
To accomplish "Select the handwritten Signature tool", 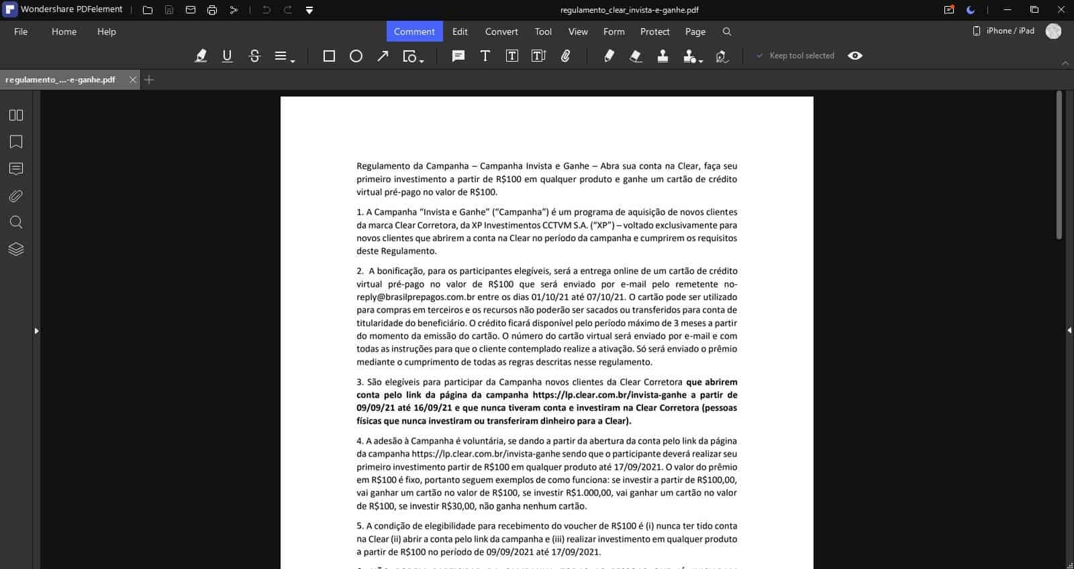I will coord(722,56).
